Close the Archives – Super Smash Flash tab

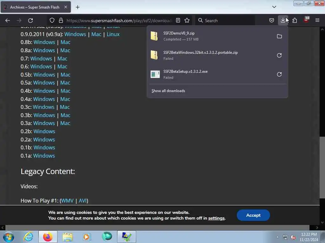pyautogui.click(x=65, y=7)
